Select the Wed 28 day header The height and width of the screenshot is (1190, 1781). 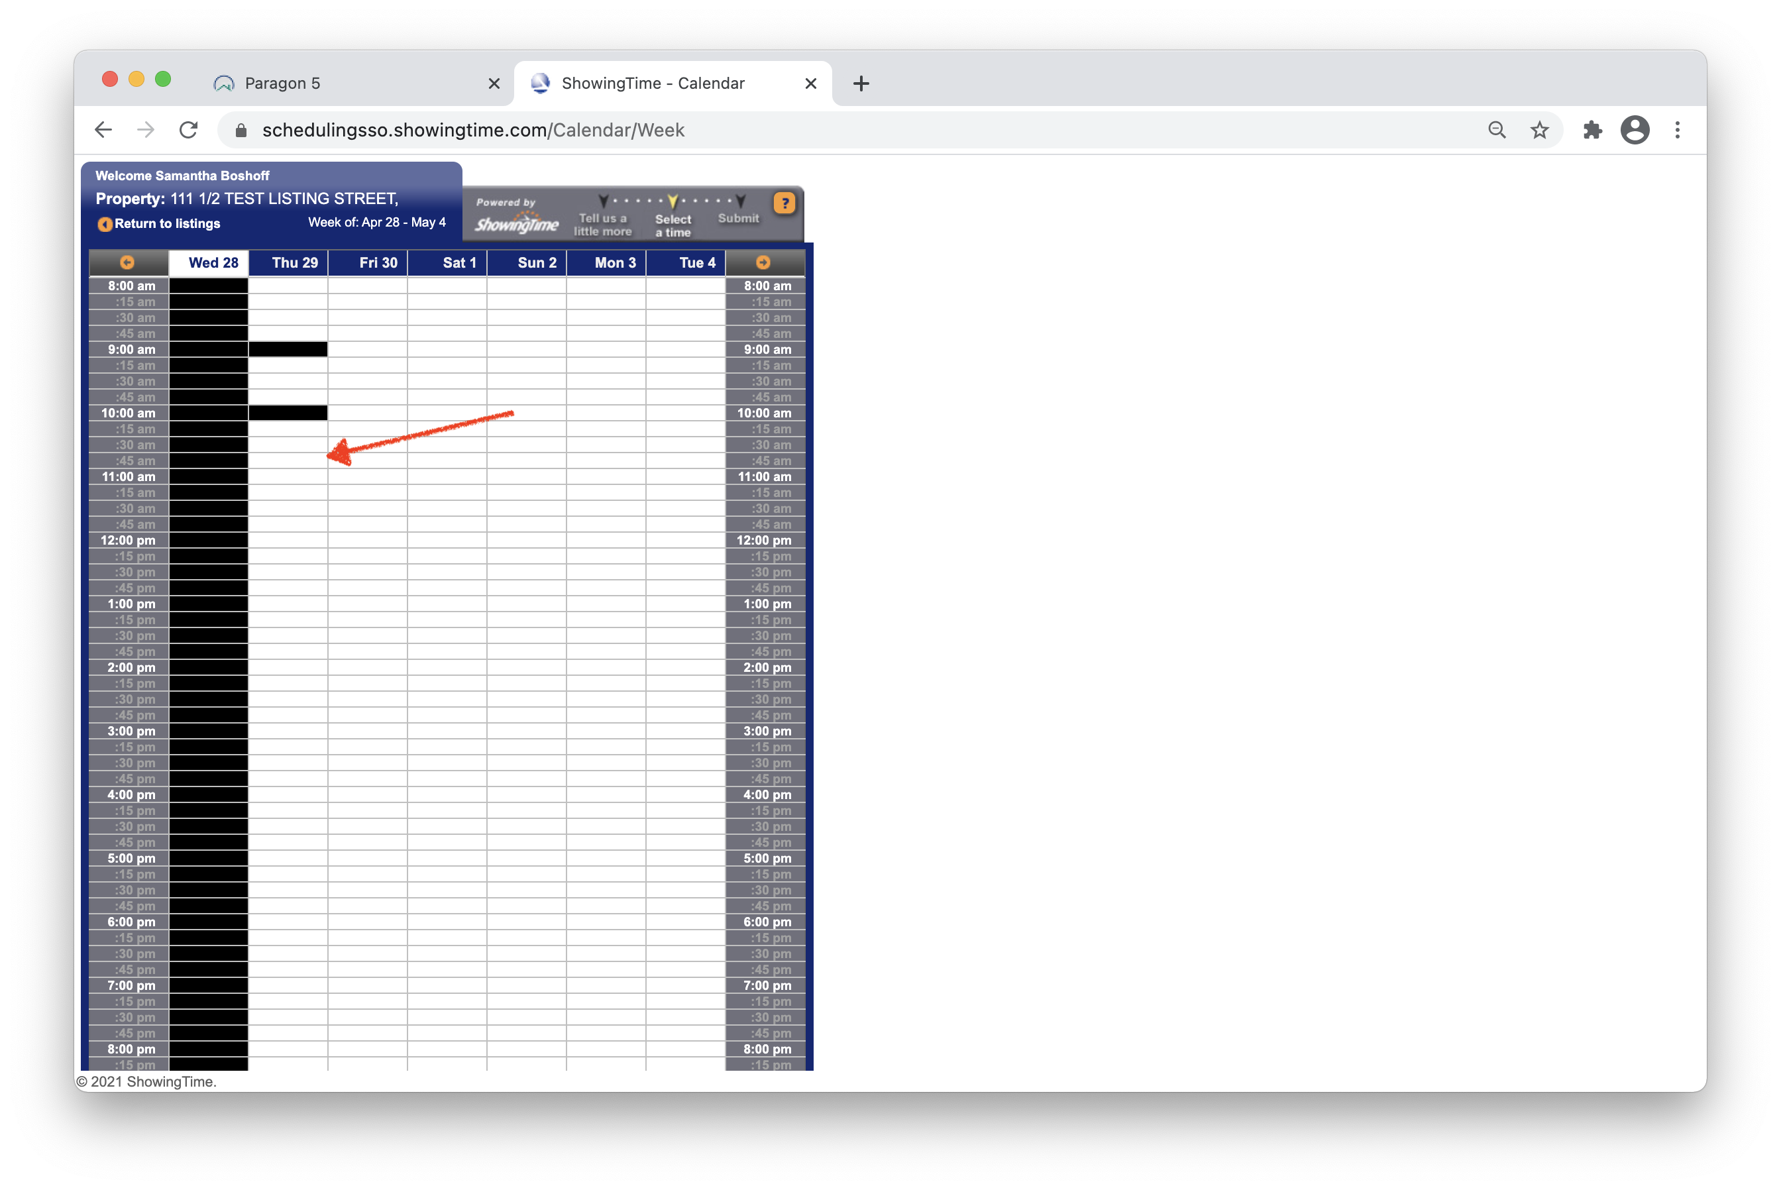(209, 262)
